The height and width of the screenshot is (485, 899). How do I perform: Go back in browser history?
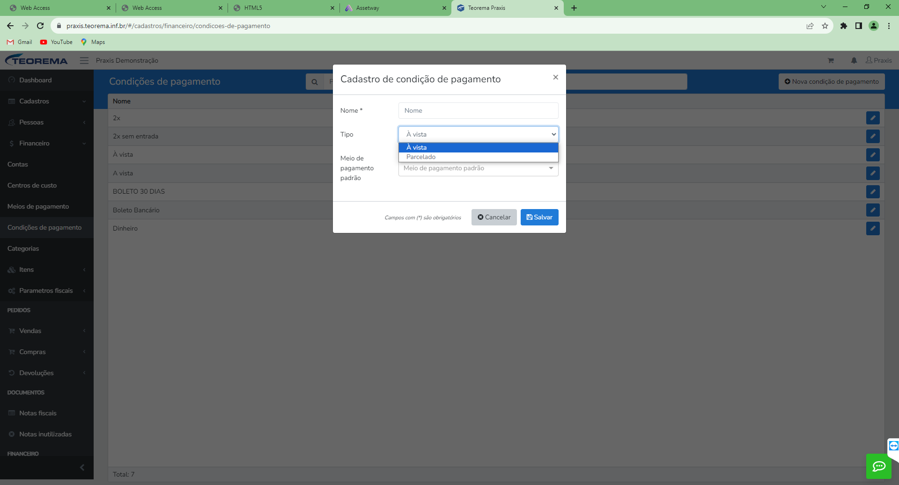(10, 26)
